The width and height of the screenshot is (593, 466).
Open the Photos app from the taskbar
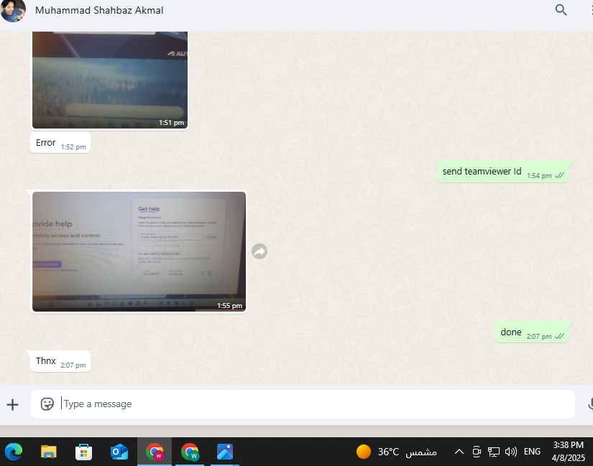point(225,452)
